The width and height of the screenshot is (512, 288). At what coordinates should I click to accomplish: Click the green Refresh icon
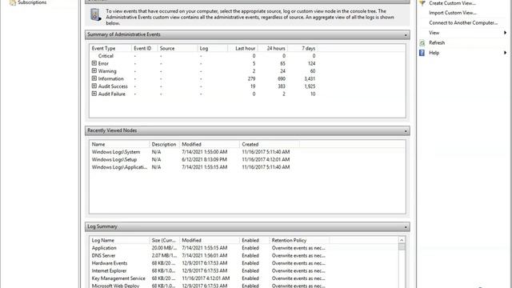422,42
